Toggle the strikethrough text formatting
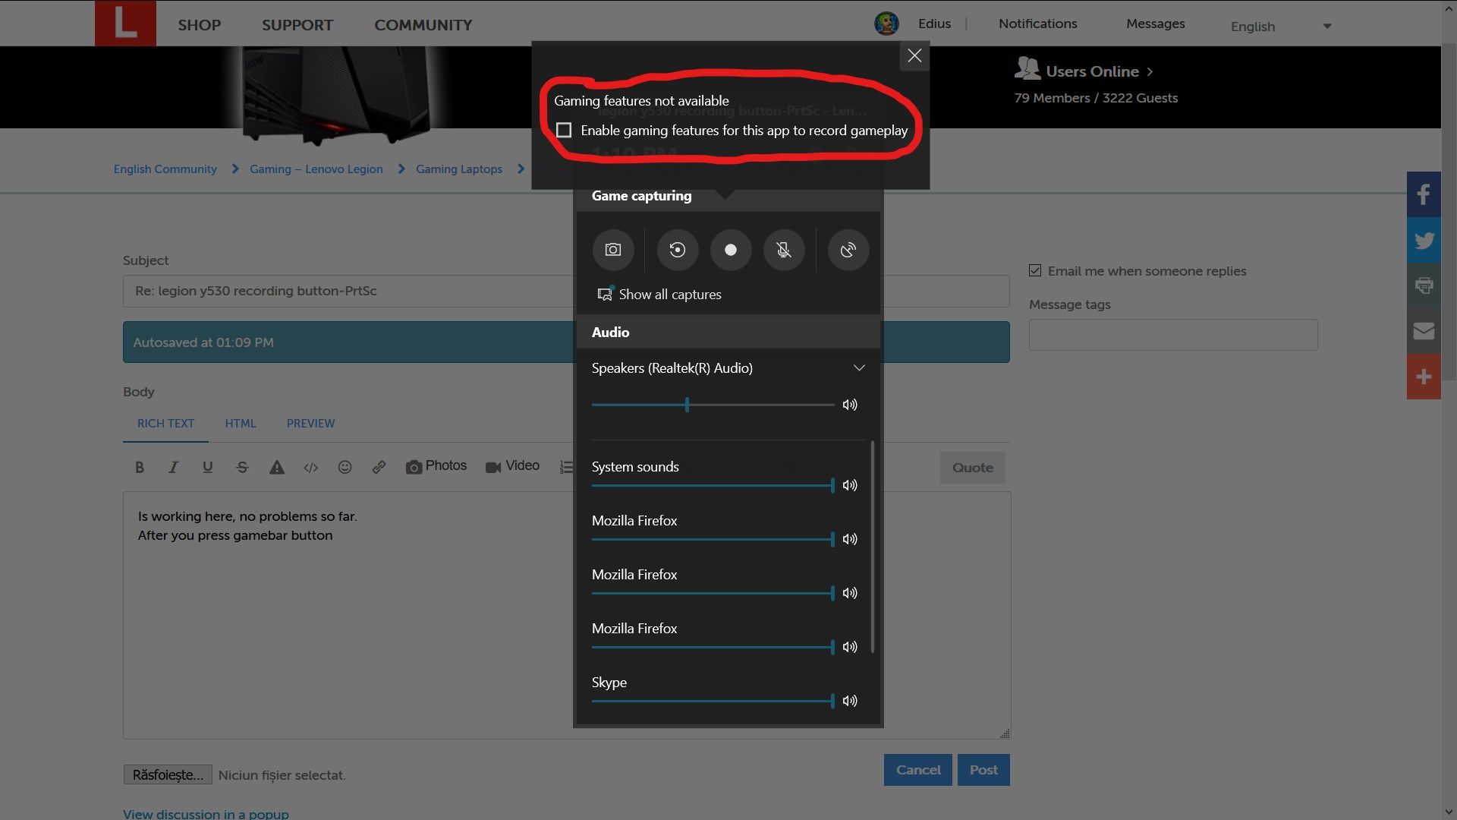 [x=241, y=465]
